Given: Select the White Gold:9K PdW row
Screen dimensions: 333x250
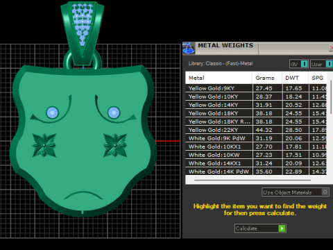Looking at the screenshot, I should pyautogui.click(x=256, y=138).
